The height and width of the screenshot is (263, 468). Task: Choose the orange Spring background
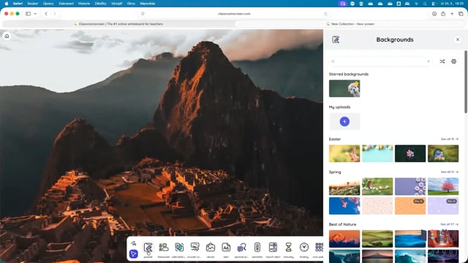click(x=410, y=206)
